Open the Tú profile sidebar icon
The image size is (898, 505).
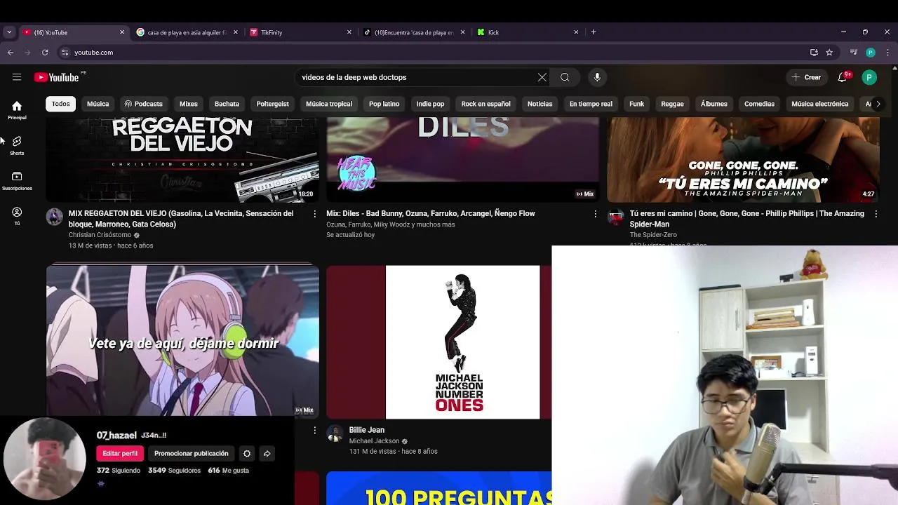(17, 215)
